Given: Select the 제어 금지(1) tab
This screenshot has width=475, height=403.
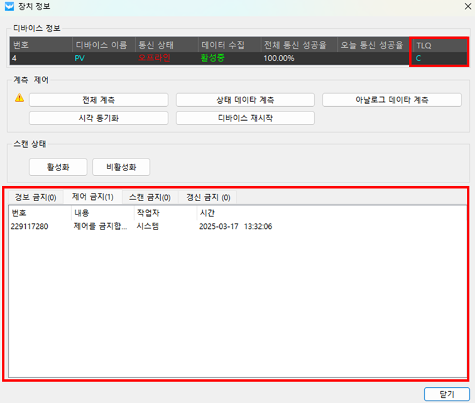Looking at the screenshot, I should click(93, 197).
